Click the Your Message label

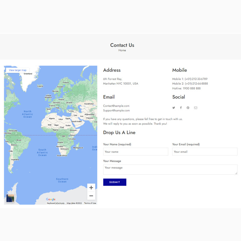click(112, 161)
